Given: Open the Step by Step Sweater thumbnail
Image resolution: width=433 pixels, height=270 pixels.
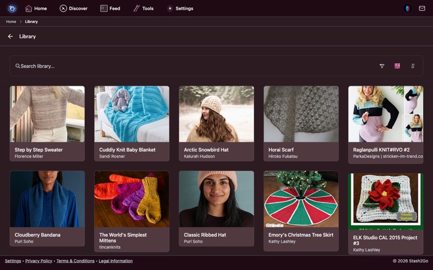Looking at the screenshot, I should pos(47,114).
